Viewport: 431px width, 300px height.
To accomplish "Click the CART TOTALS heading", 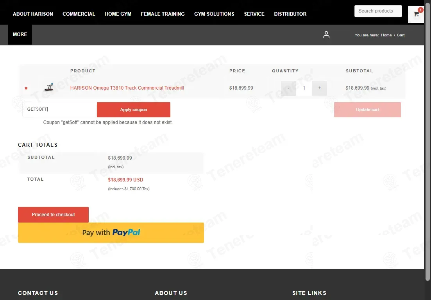I will coord(38,145).
